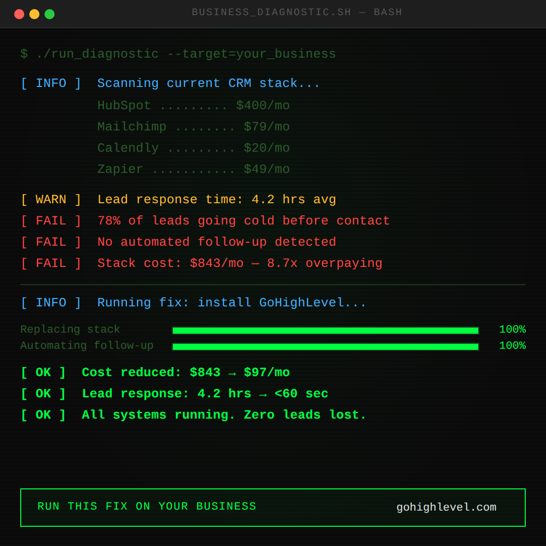Screen dimensions: 546x546
Task: Select the '78% of leads going cold' line
Action: 205,221
